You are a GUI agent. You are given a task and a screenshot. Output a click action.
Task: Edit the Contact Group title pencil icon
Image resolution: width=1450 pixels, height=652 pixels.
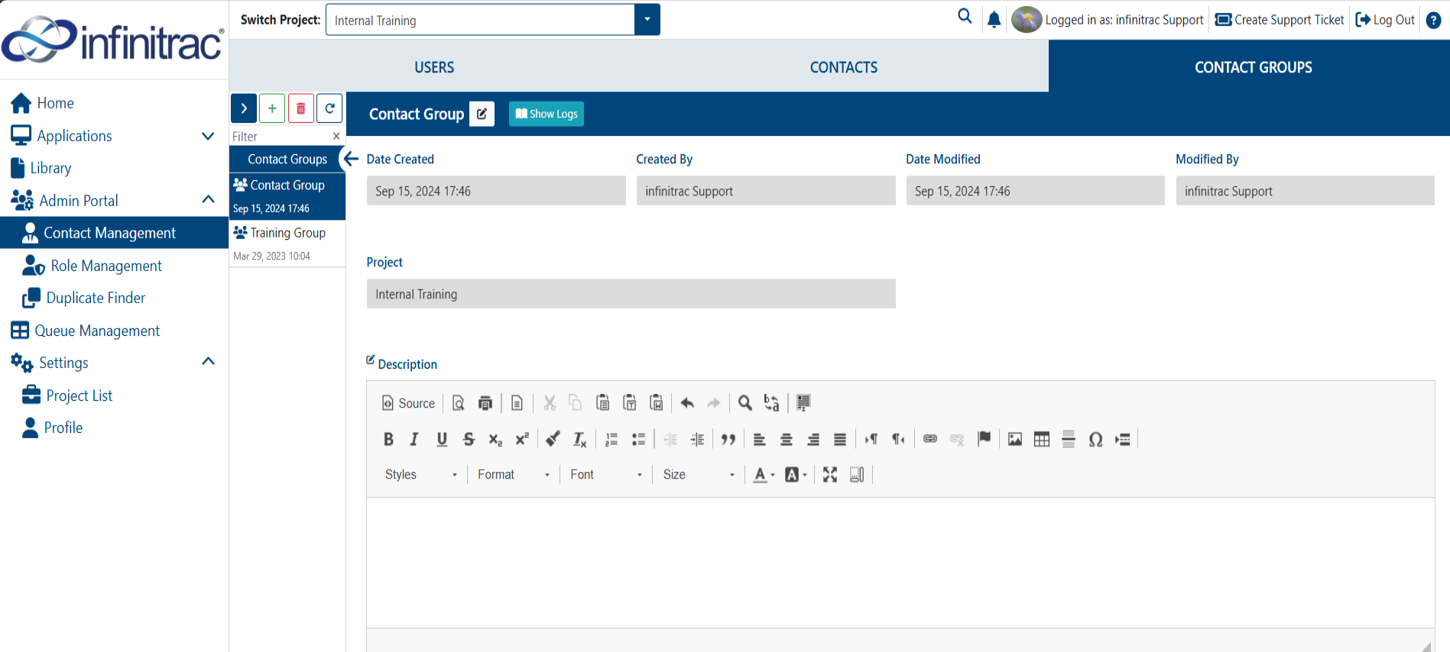point(482,114)
